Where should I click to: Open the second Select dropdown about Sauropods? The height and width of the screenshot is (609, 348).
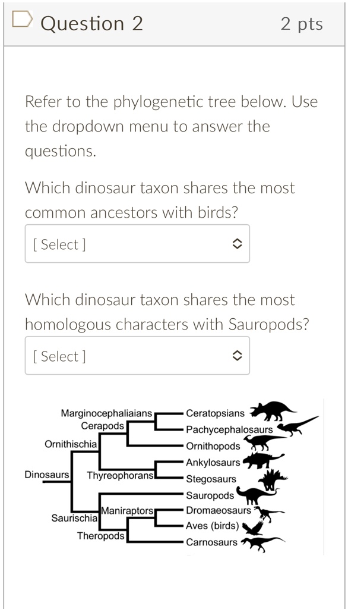137,356
